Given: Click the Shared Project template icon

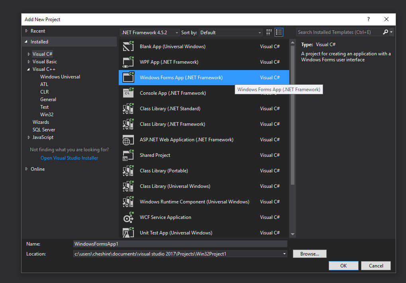Looking at the screenshot, I should click(x=128, y=155).
